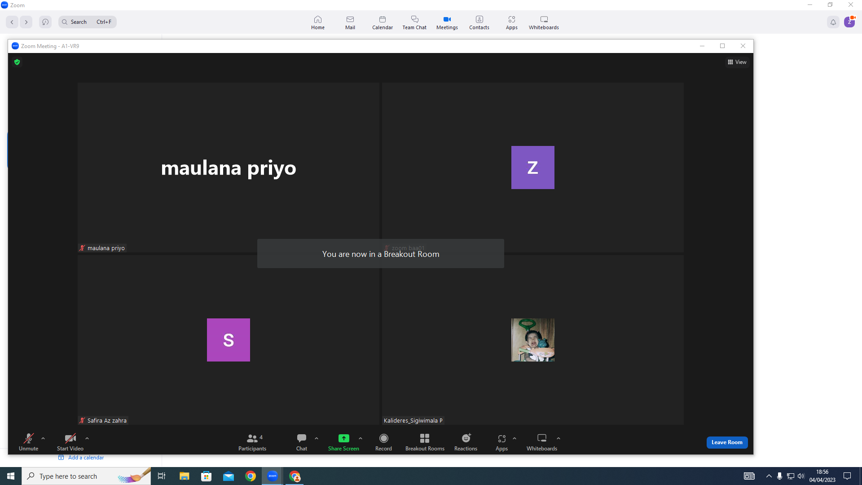Click the system tray microphone icon
This screenshot has height=485, width=862.
779,476
